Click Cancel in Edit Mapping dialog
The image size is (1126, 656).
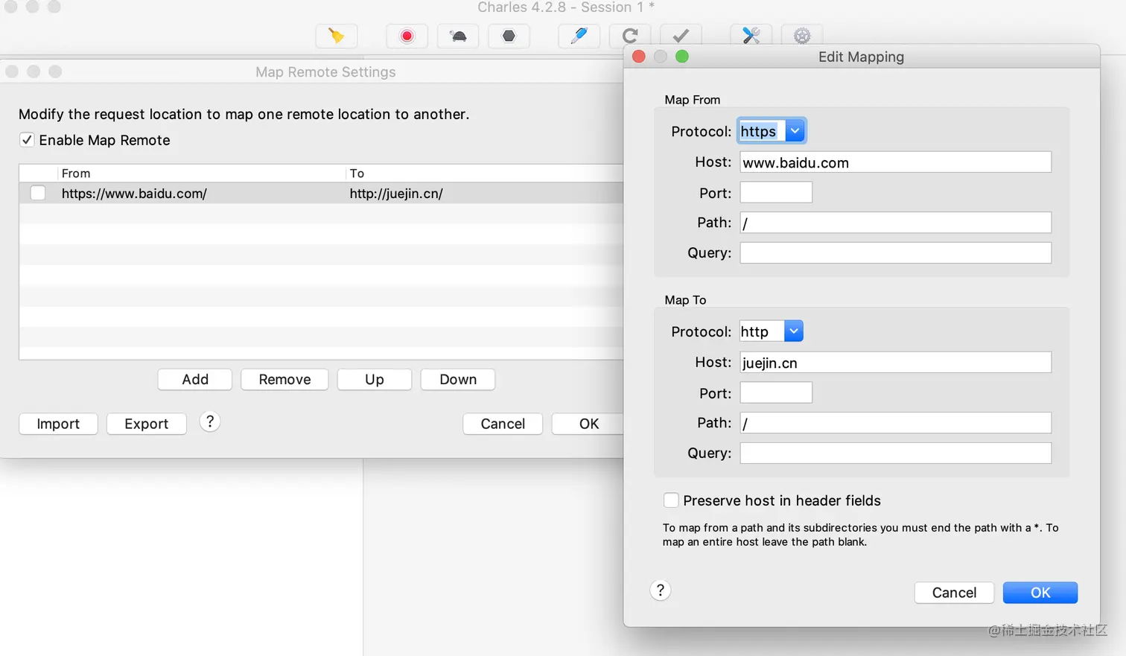[x=954, y=593]
